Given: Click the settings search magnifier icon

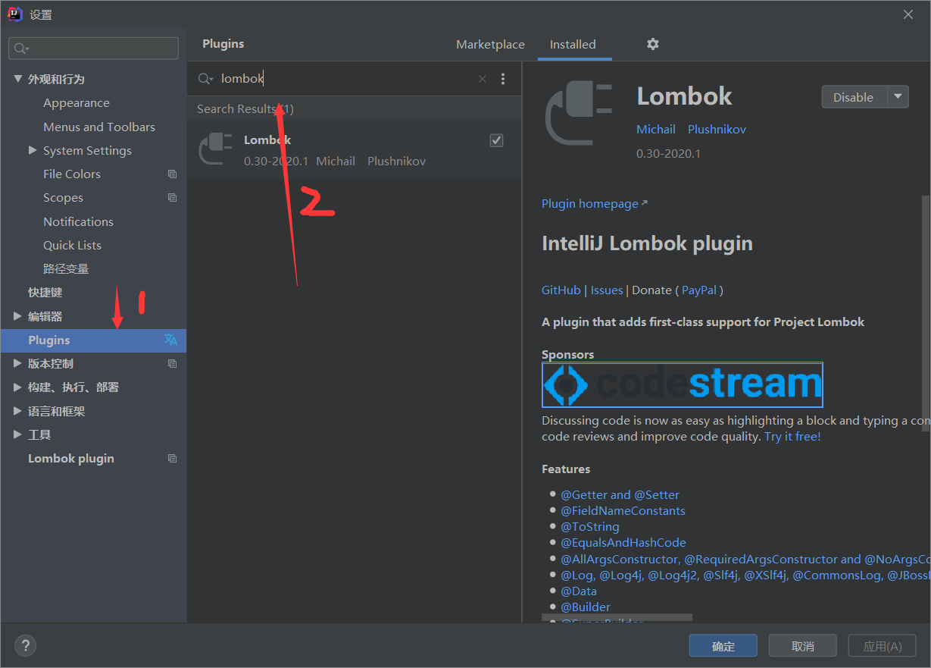Looking at the screenshot, I should point(22,49).
